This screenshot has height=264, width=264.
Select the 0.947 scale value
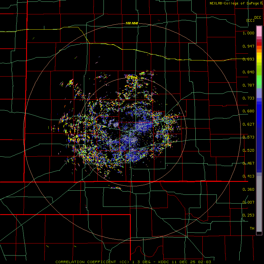pos(248,46)
